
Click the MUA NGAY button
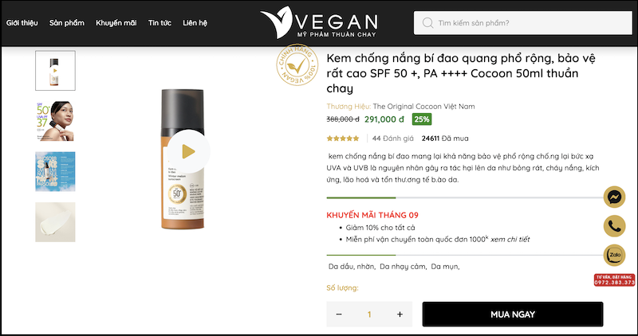pos(513,314)
